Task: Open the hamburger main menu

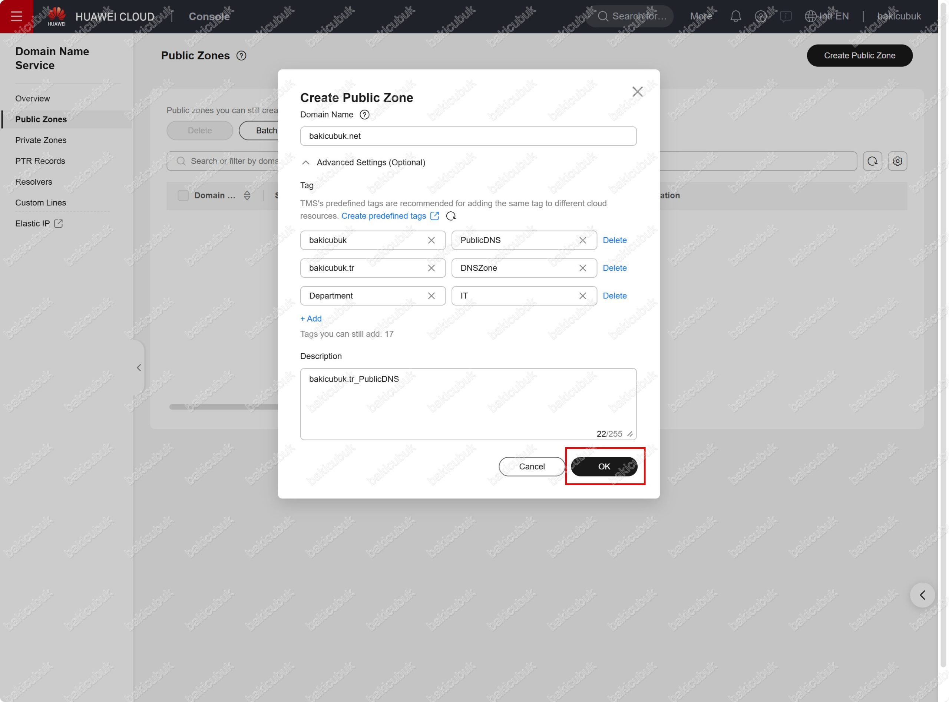Action: pos(17,17)
